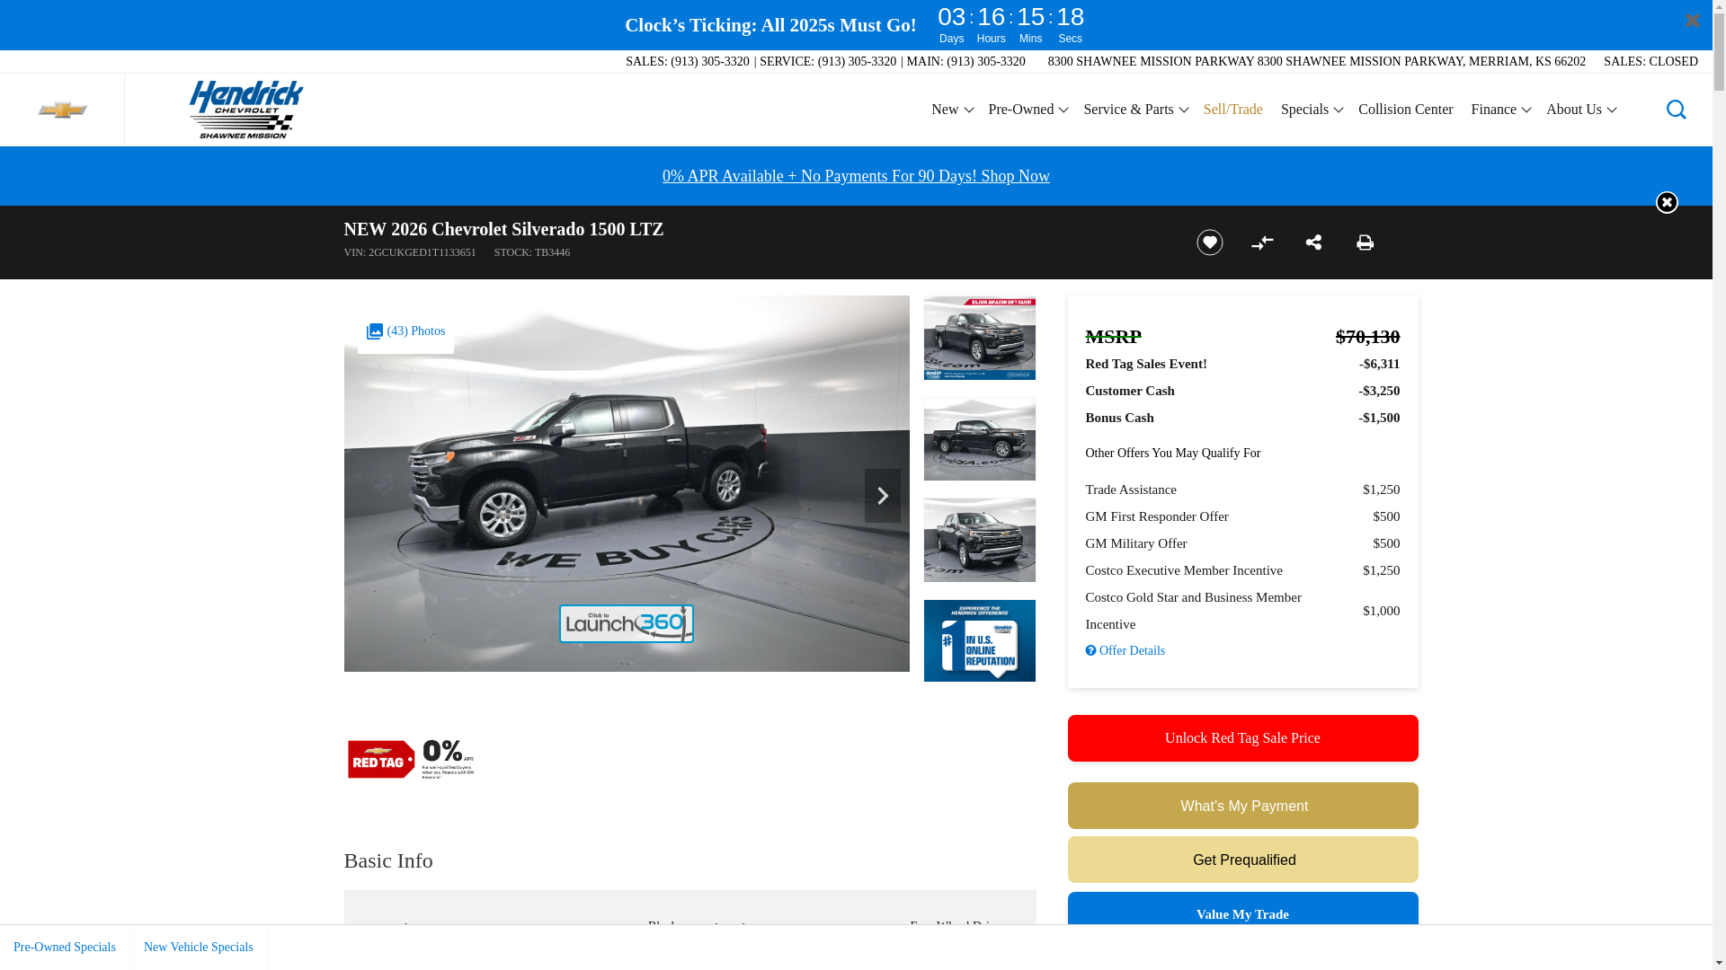Open Offer Details help link
The height and width of the screenshot is (970, 1726).
(x=1125, y=651)
